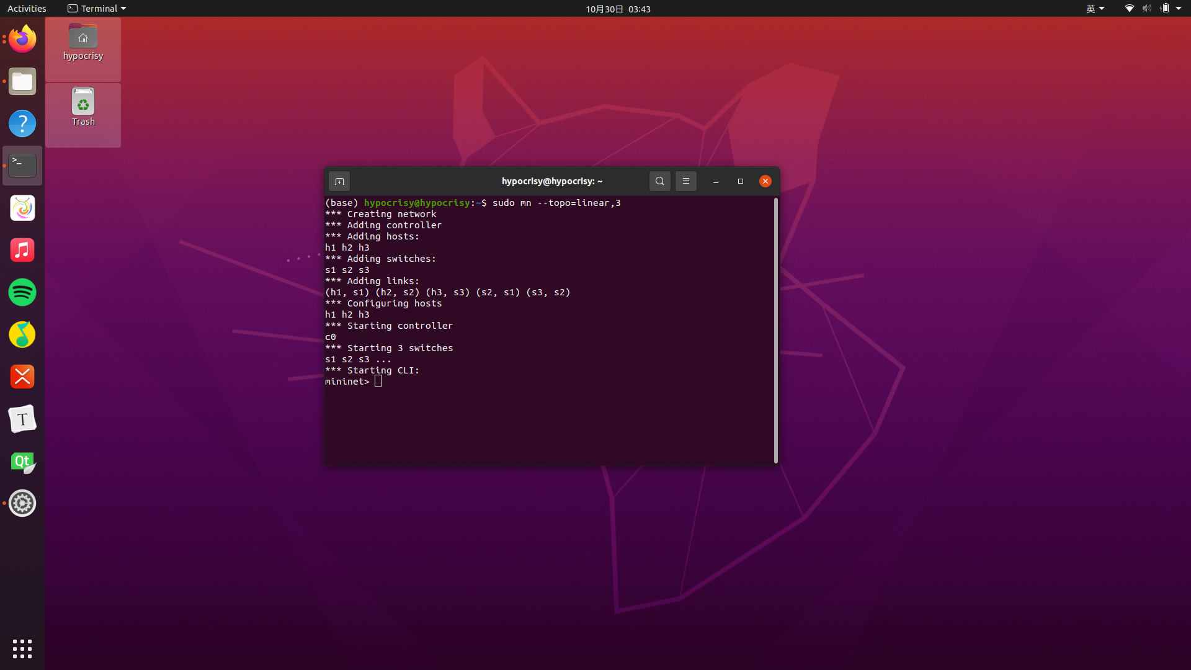Show all applications grid
The width and height of the screenshot is (1191, 670).
click(22, 649)
